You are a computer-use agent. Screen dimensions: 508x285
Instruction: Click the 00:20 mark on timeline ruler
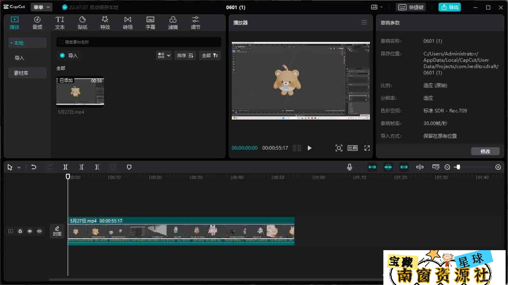pyautogui.click(x=156, y=177)
